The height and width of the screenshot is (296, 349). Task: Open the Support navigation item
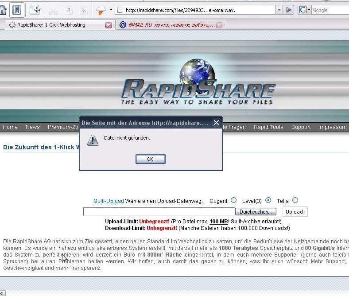tap(301, 127)
